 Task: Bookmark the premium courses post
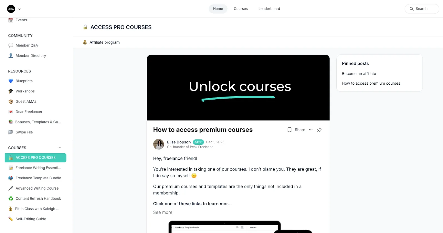coord(289,130)
